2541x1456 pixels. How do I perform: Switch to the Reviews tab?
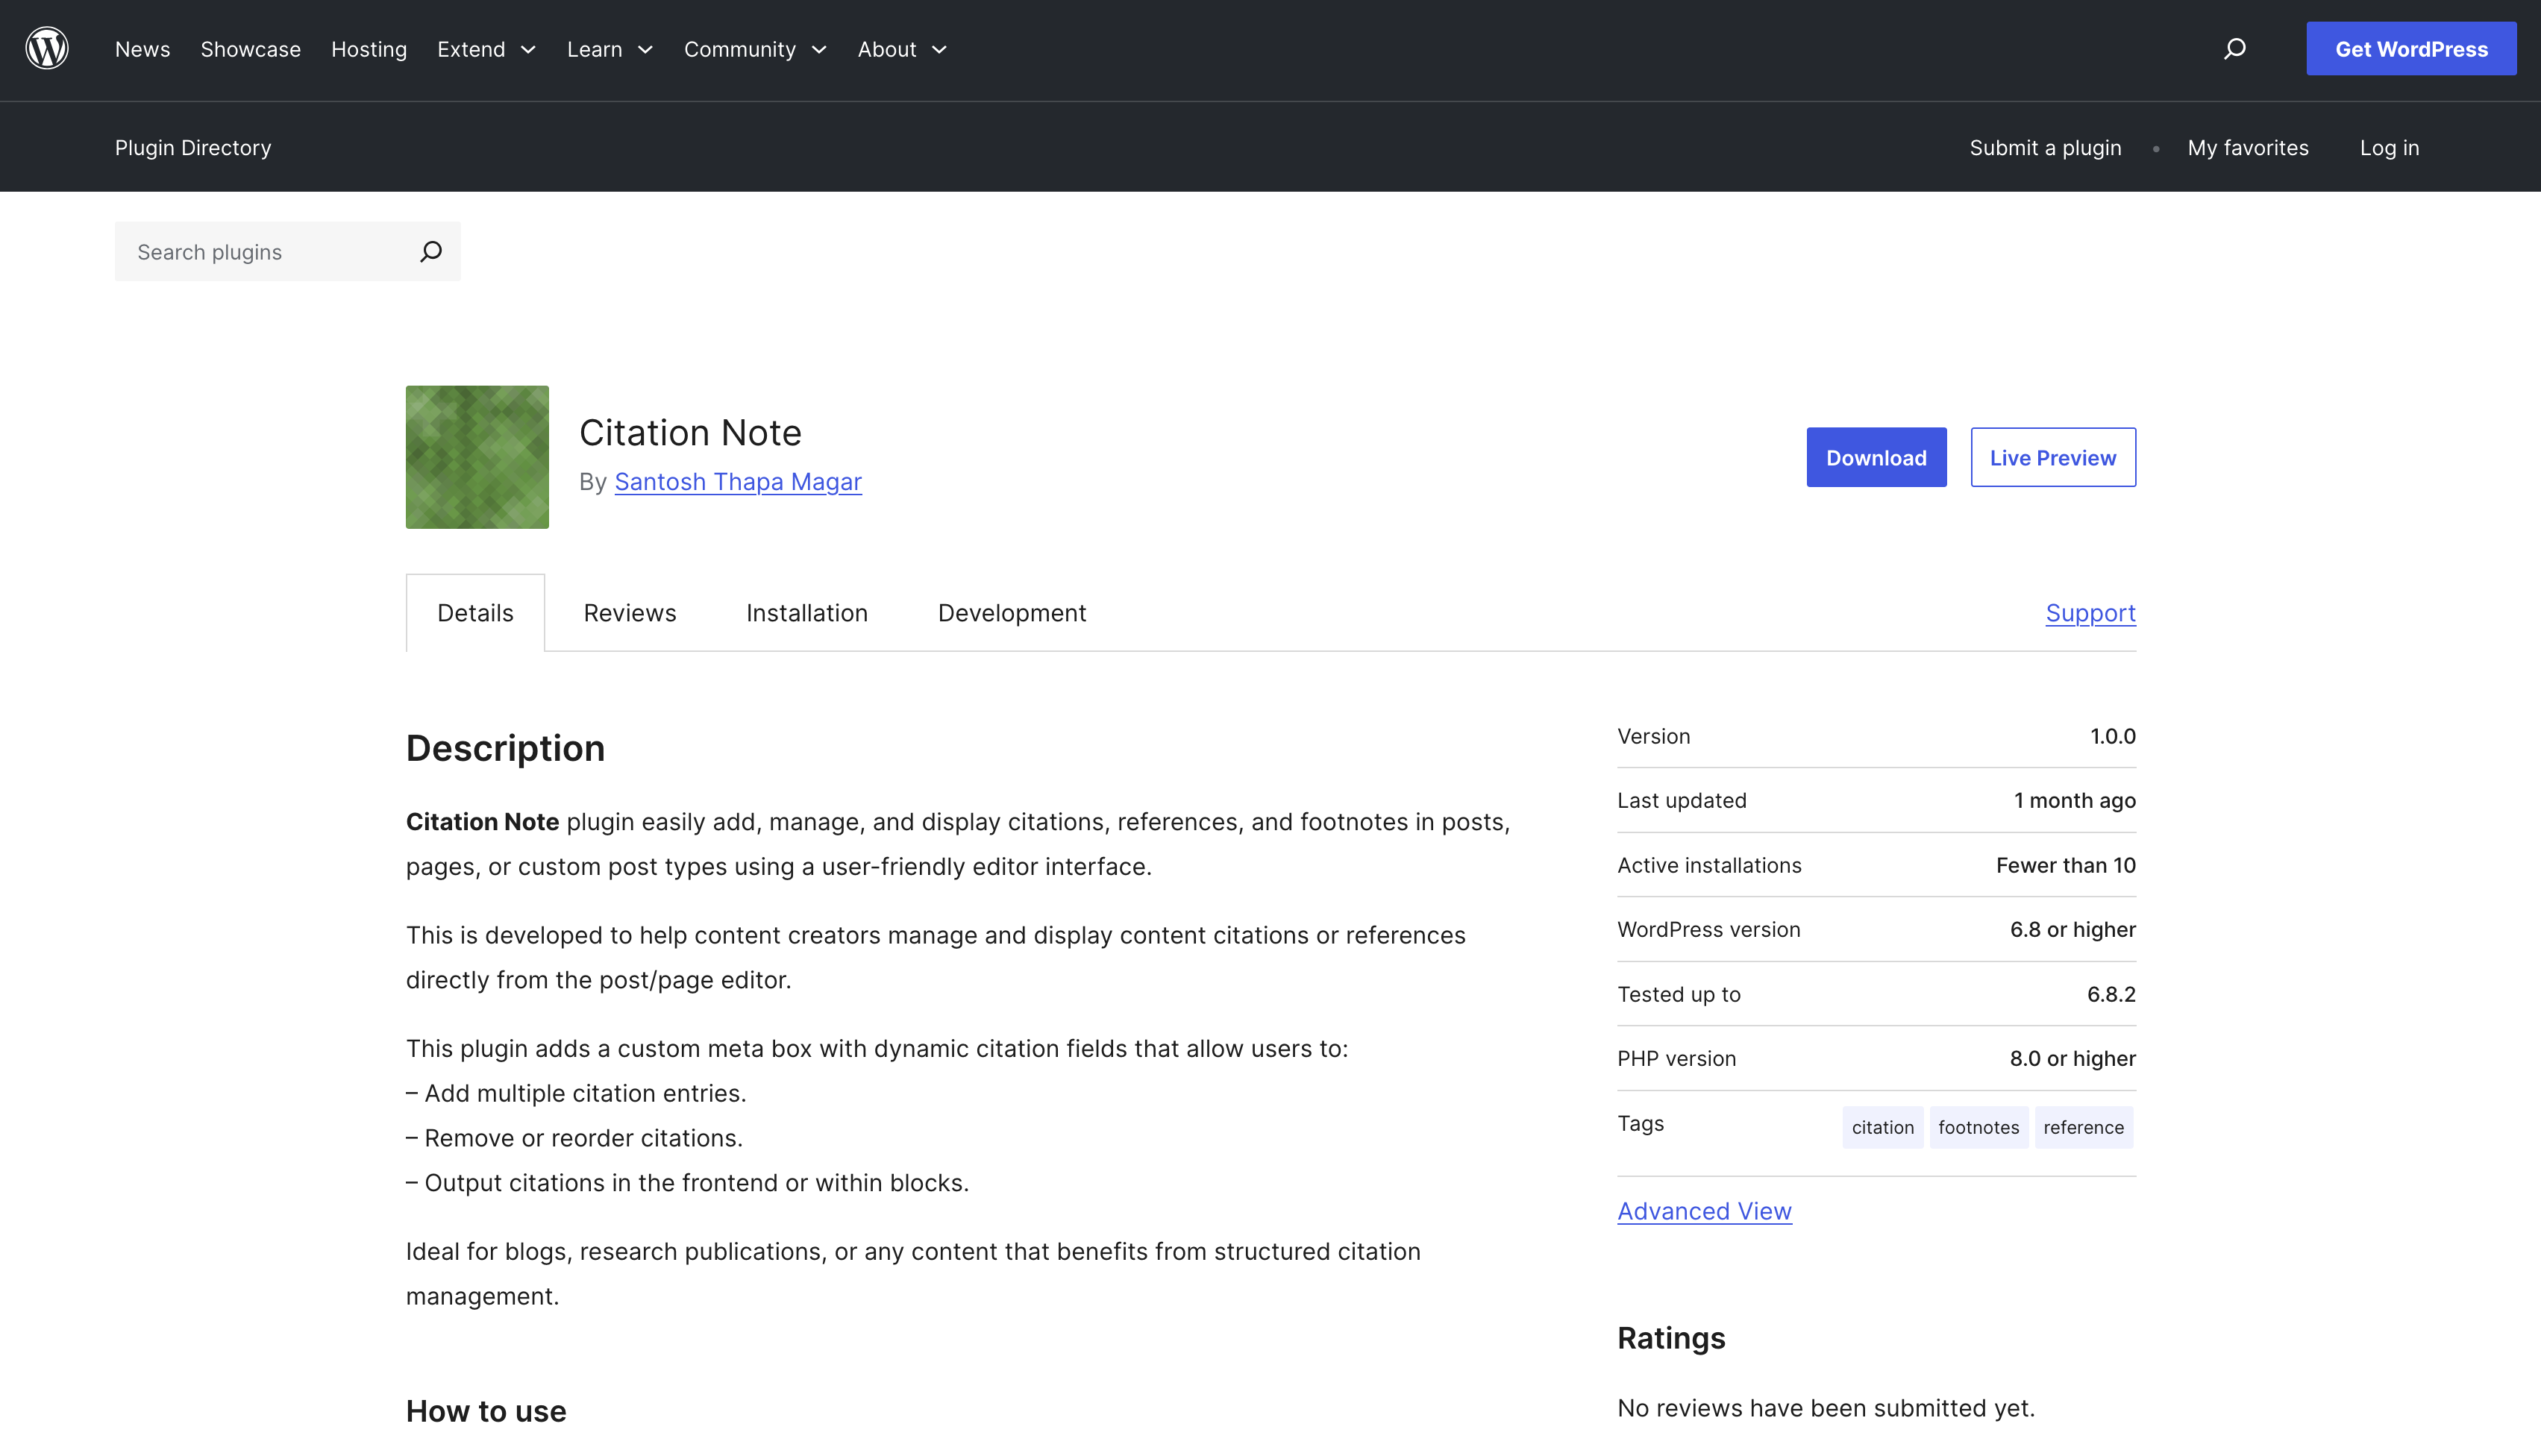click(629, 613)
